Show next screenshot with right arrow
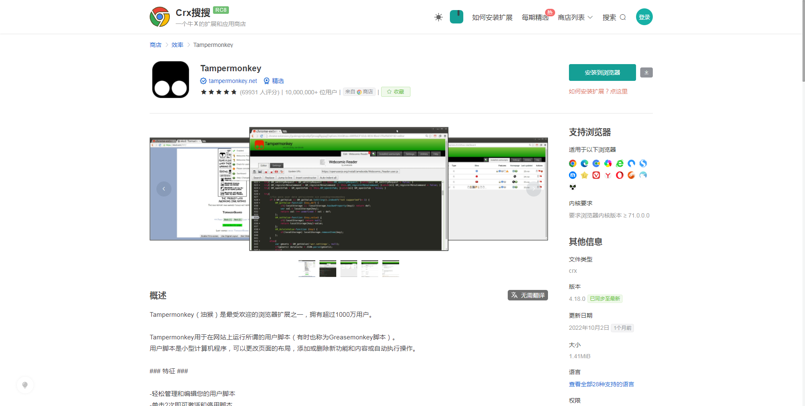Viewport: 805px width, 406px height. pyautogui.click(x=534, y=189)
